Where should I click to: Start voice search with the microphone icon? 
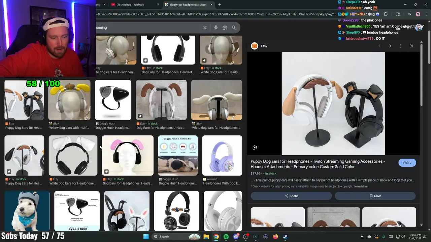[x=216, y=28]
